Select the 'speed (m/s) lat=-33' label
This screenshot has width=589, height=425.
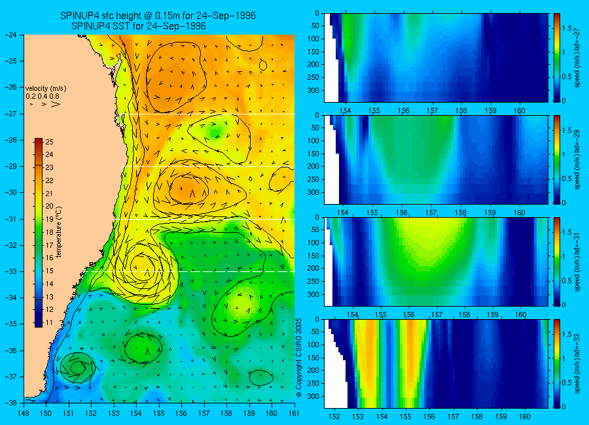coord(578,364)
